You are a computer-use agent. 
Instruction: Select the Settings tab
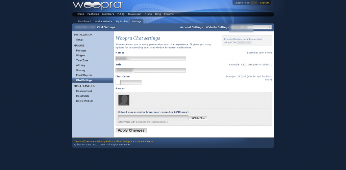[x=137, y=21]
